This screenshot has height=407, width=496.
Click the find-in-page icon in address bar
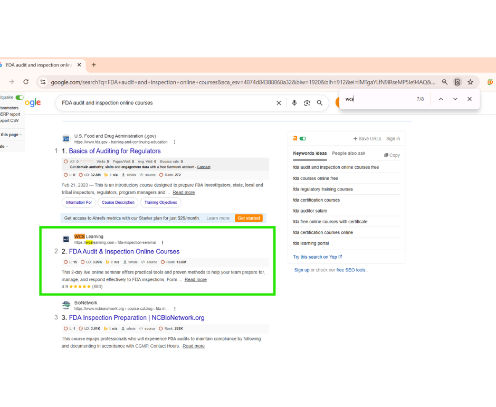coord(457,82)
